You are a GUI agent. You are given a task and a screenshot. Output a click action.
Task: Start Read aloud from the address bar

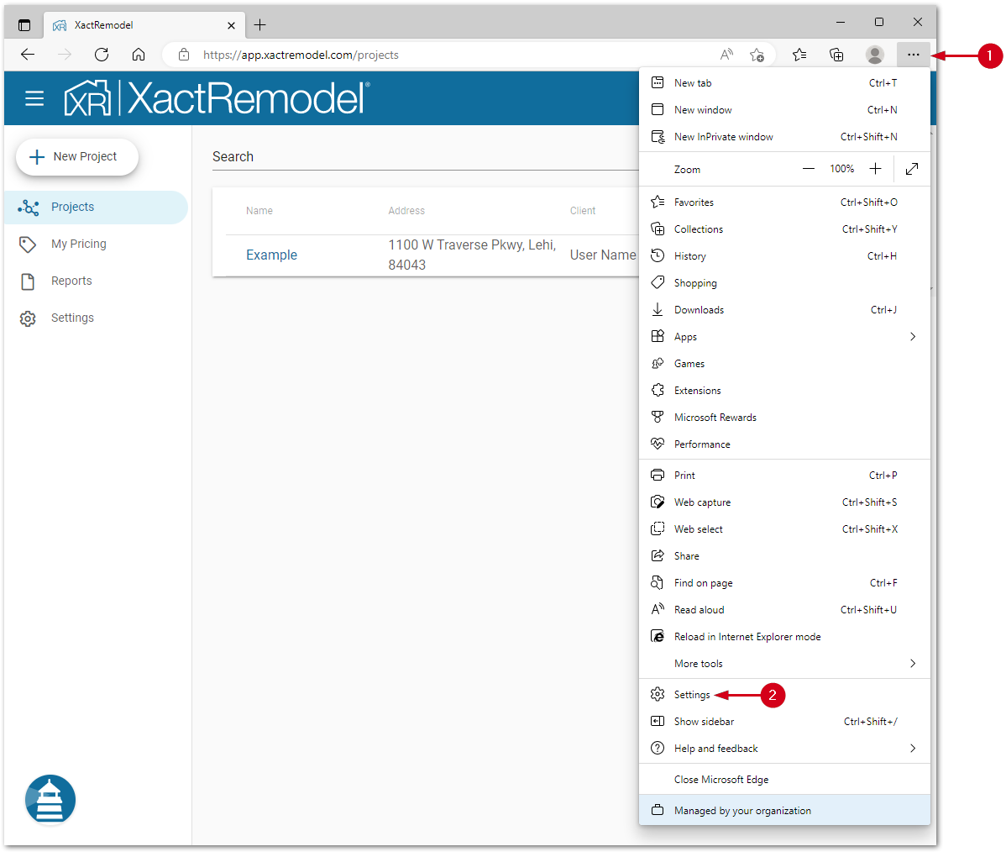pos(726,54)
